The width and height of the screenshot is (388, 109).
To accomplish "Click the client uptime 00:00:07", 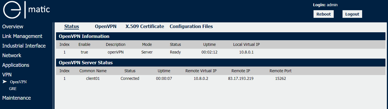I will (x=164, y=78).
